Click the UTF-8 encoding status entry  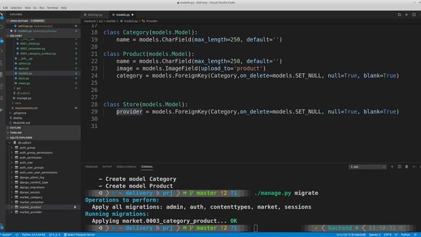387,235
